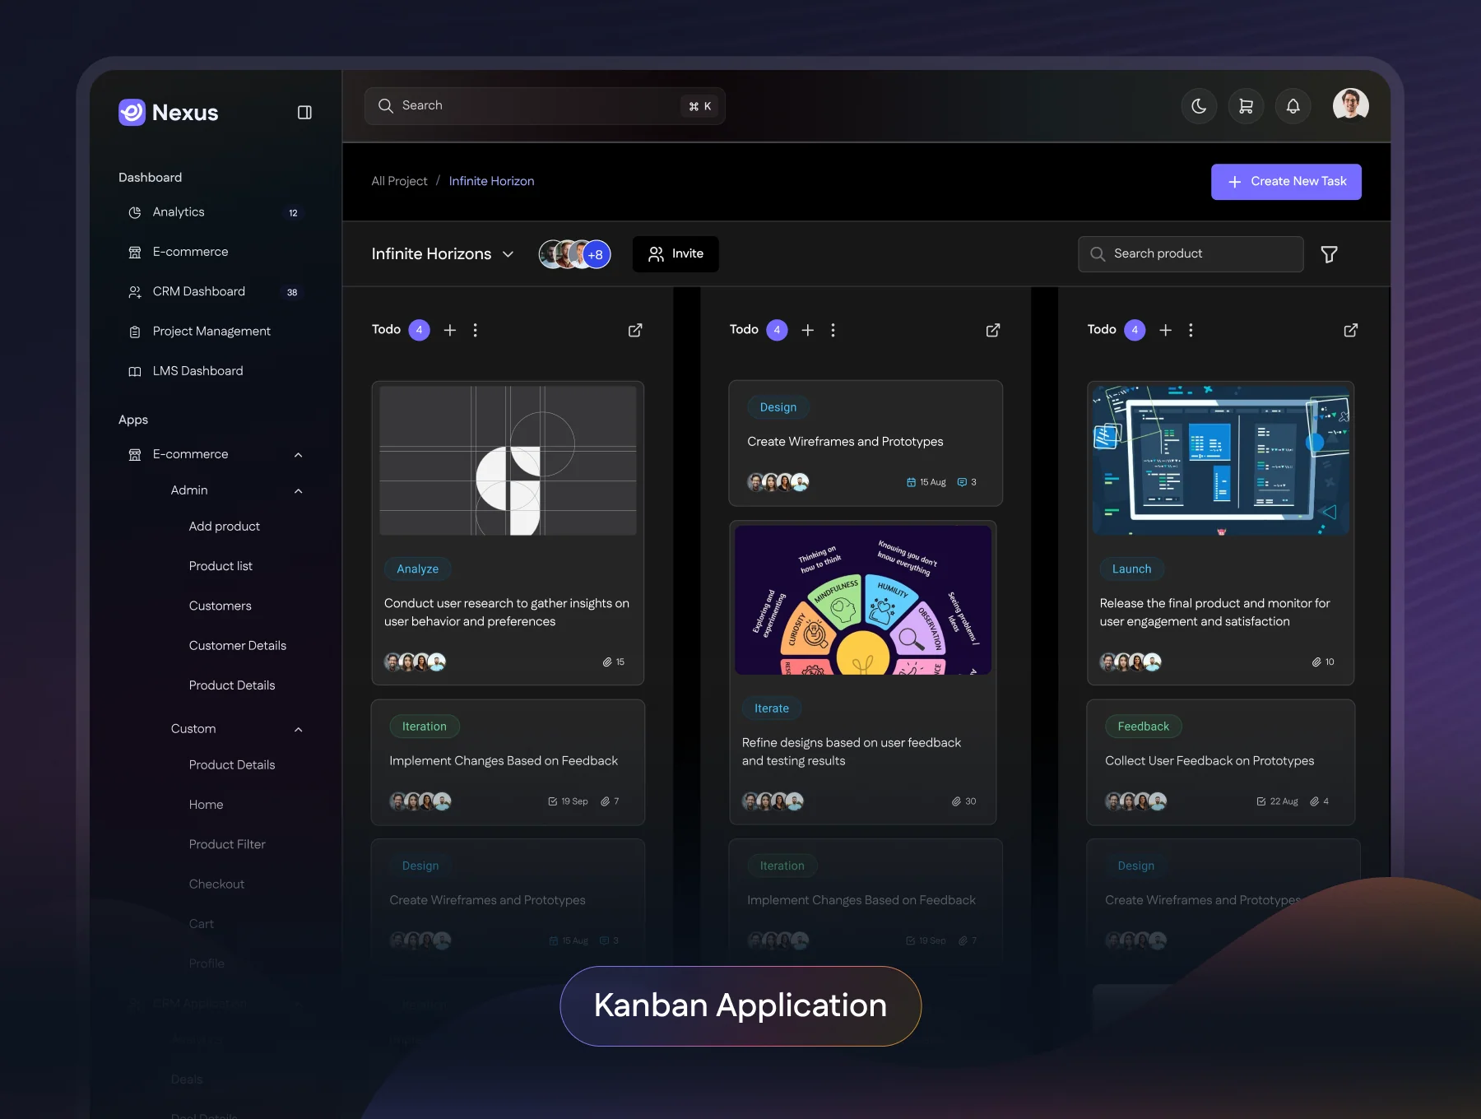The image size is (1481, 1119).
Task: Click the Feedback tag label
Action: [1143, 727]
